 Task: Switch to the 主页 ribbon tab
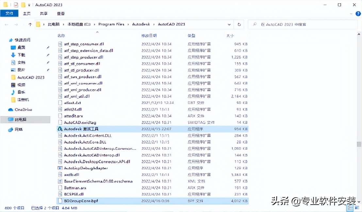[27, 14]
